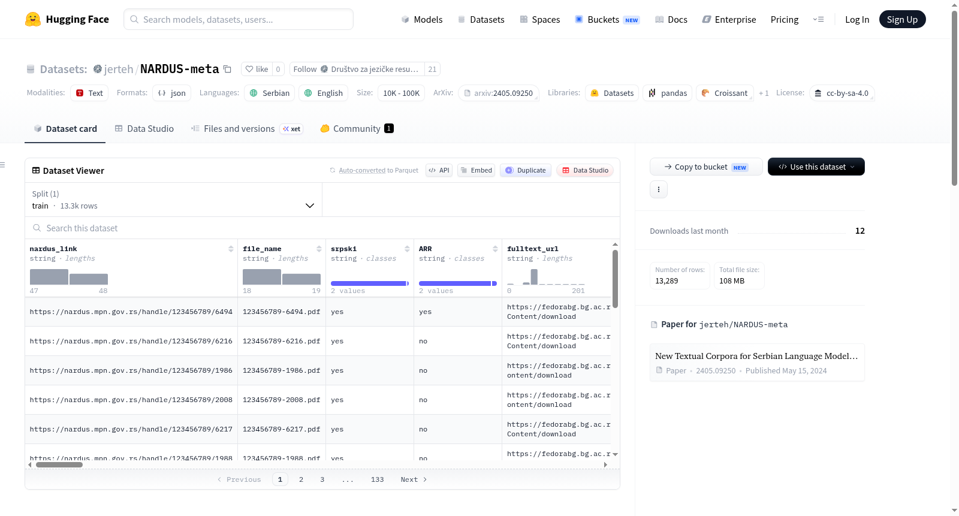Toggle the left sidebar handle

(x=3, y=165)
